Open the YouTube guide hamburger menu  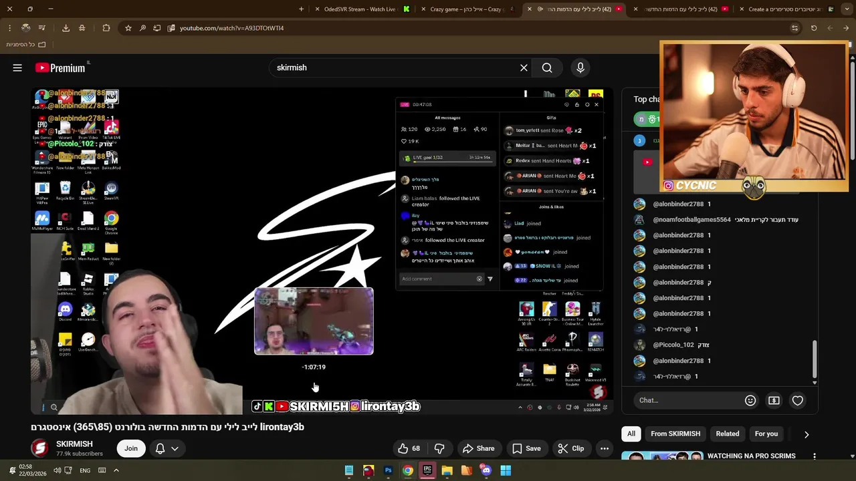tap(17, 67)
